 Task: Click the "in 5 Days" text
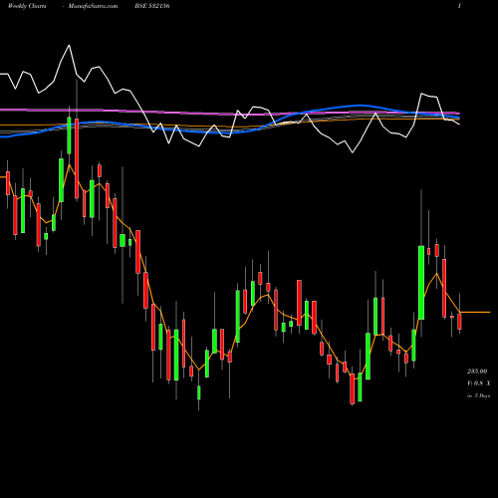(x=478, y=395)
